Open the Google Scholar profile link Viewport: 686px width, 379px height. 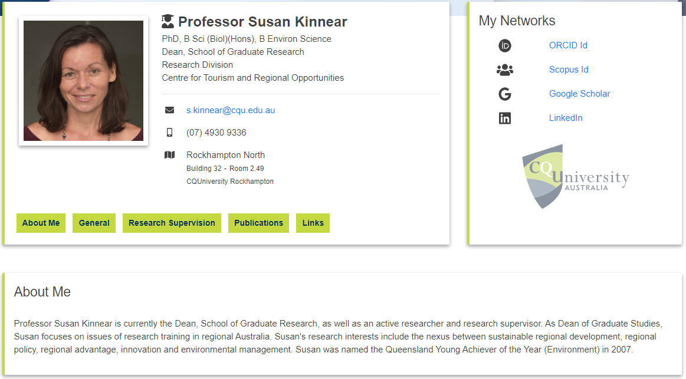[579, 94]
